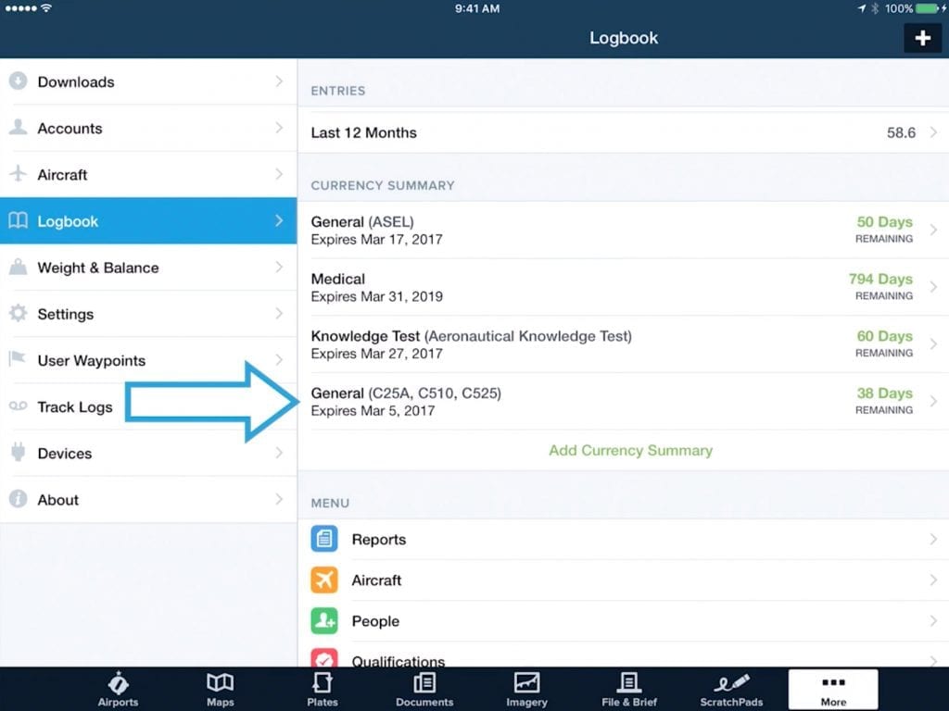Expand the Medical currency row
Image resolution: width=949 pixels, height=711 pixels.
(623, 287)
